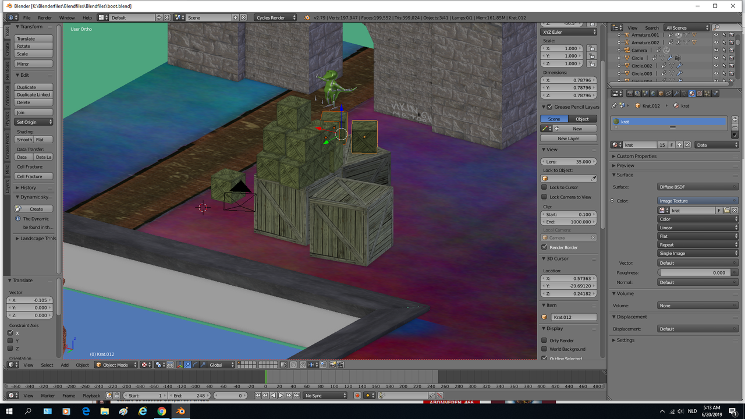
Task: Open the World properties tab
Action: (653, 93)
